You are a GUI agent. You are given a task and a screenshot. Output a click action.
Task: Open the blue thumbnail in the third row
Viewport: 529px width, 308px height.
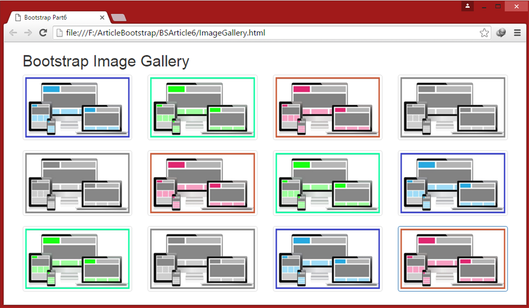(x=328, y=259)
